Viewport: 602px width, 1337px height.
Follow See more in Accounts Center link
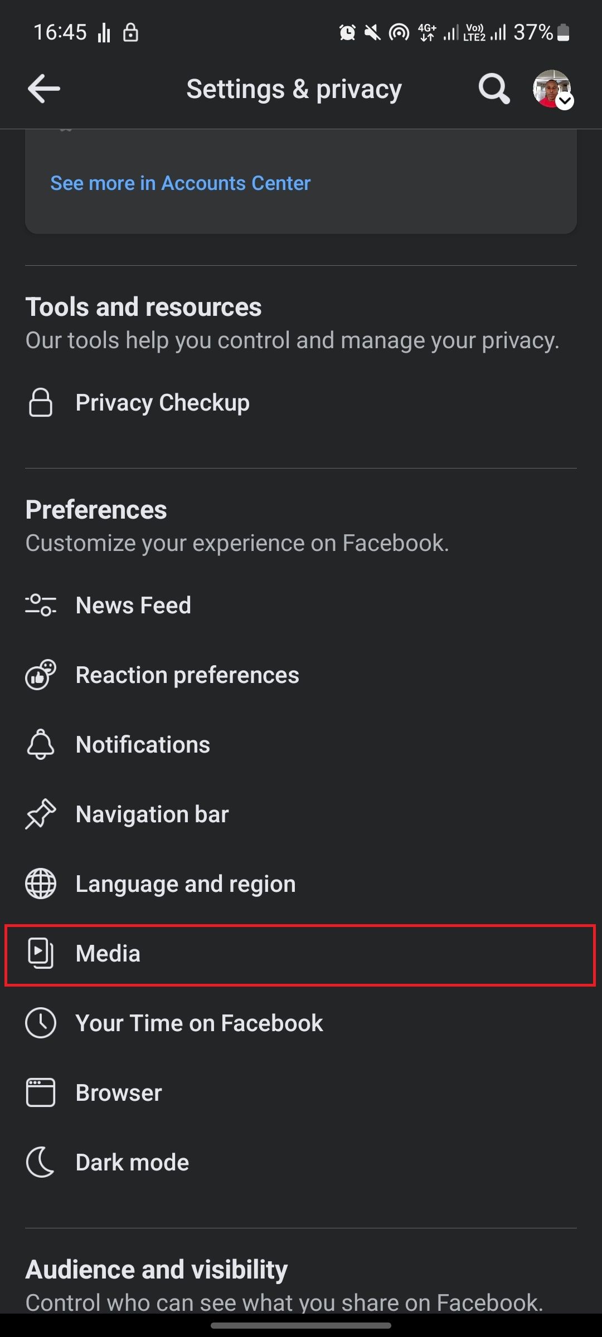pos(180,183)
